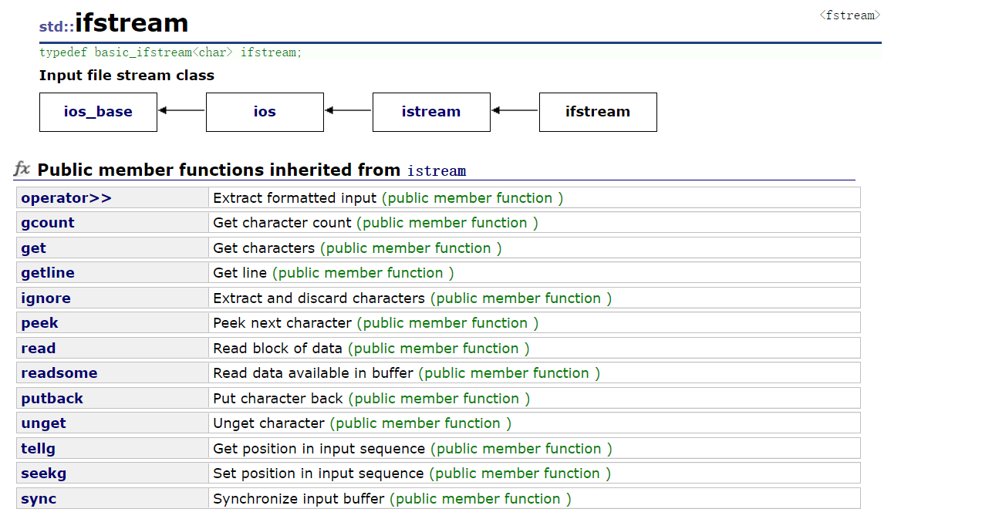The height and width of the screenshot is (519, 982).
Task: Open the istream link in the section heading
Action: tap(436, 170)
